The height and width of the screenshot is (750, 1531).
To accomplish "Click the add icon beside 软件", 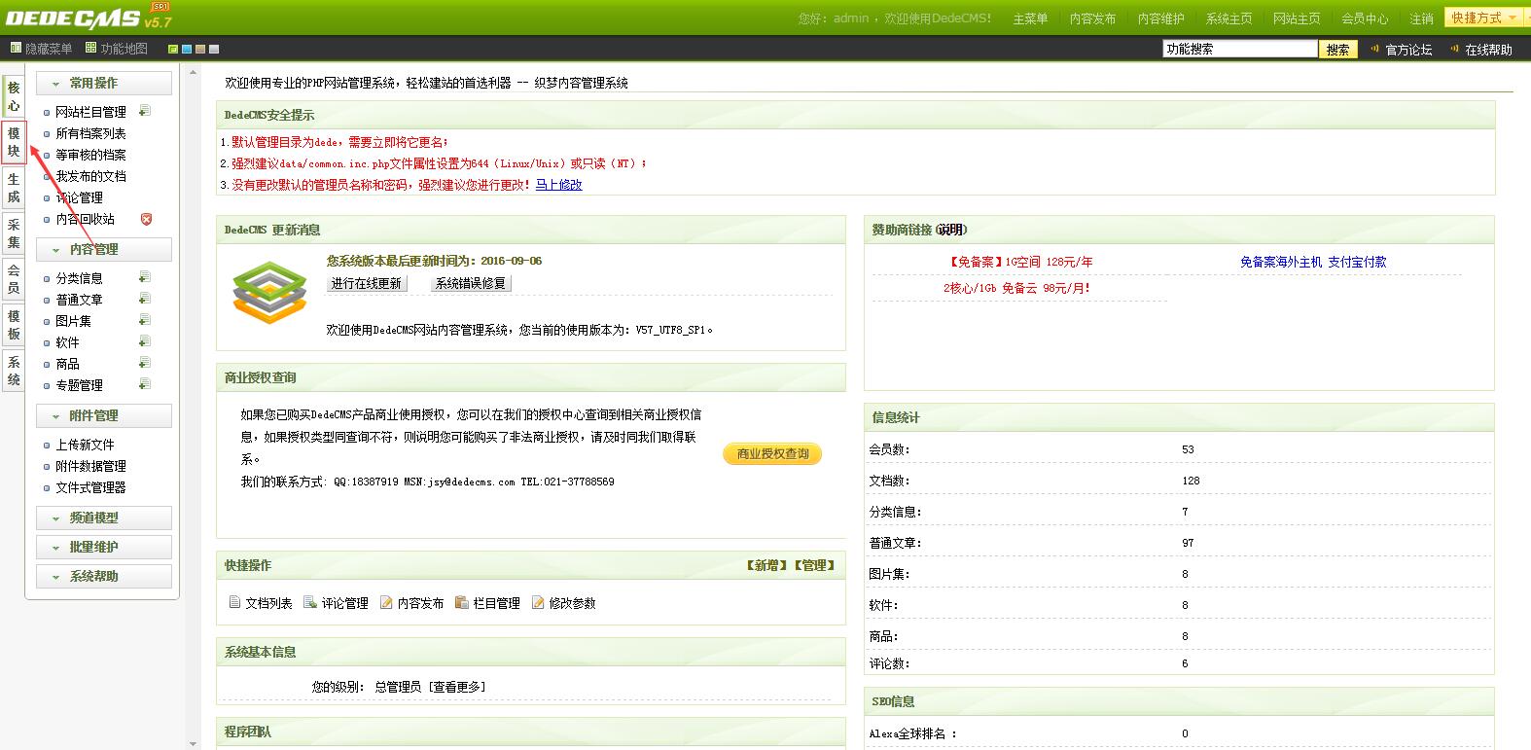I will click(x=144, y=341).
